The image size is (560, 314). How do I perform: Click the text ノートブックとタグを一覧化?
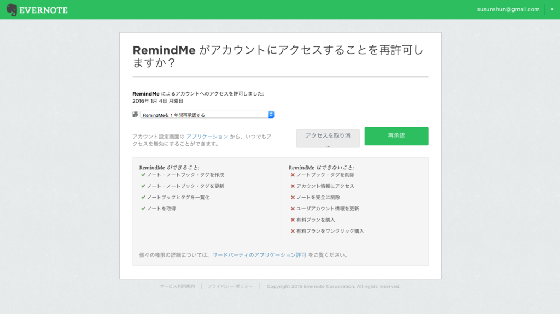178,197
